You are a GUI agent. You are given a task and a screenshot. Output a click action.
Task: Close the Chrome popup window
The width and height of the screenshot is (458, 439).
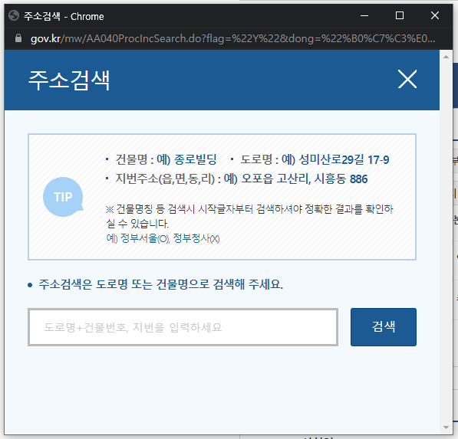click(x=435, y=15)
